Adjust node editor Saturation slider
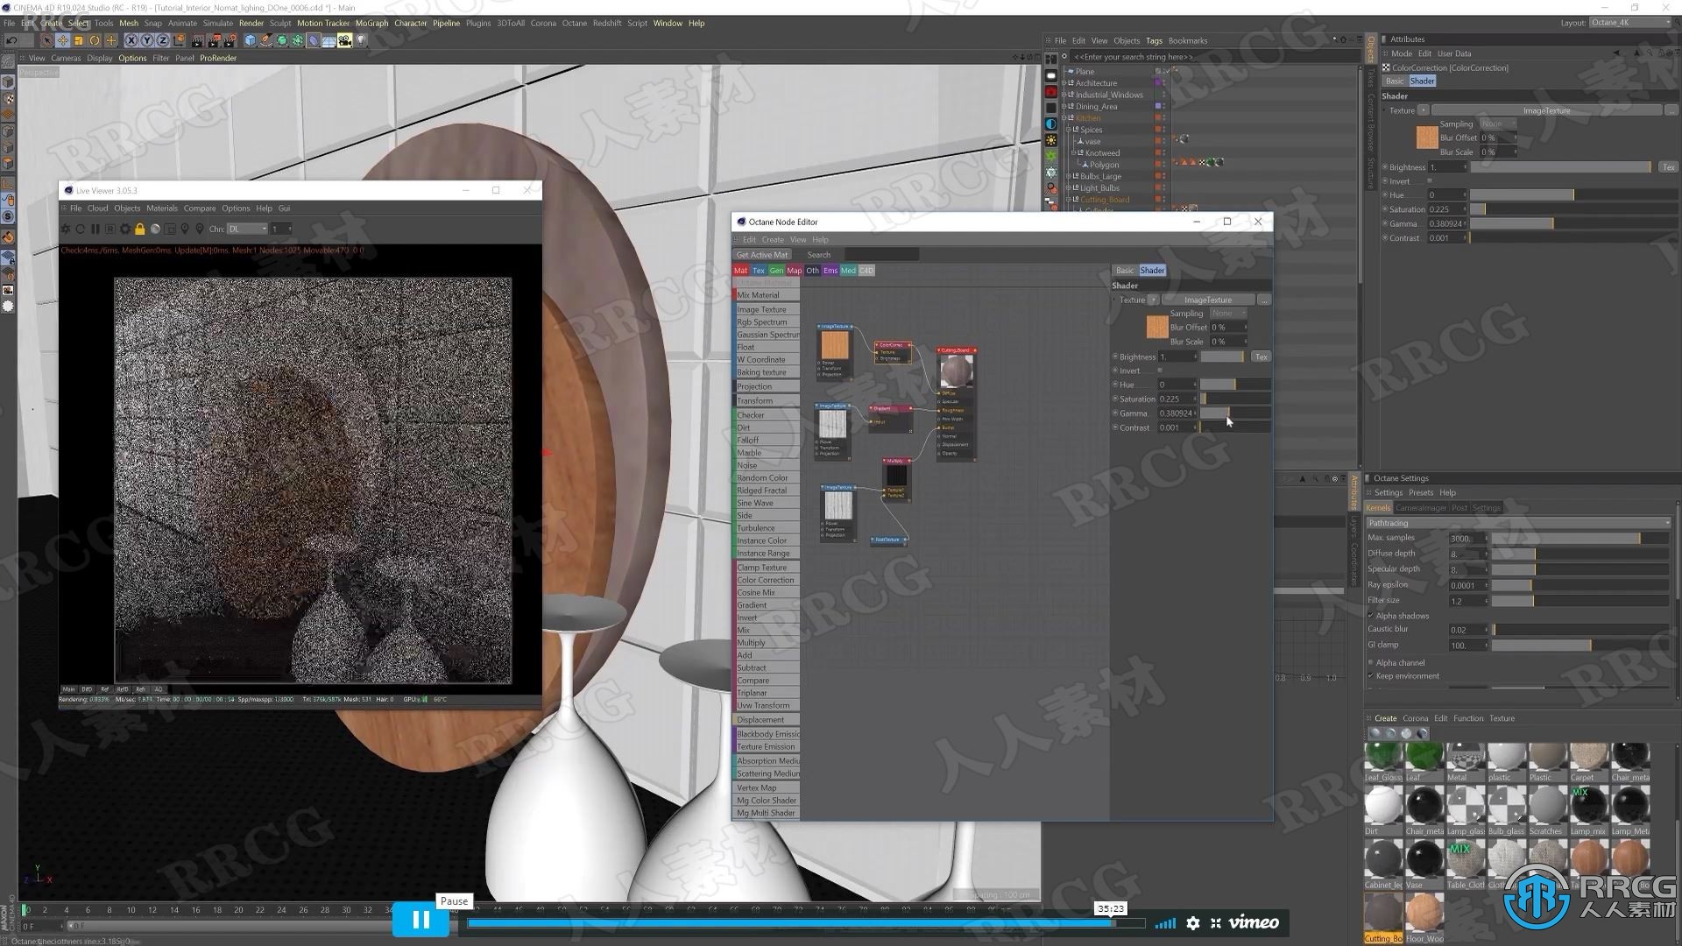Image resolution: width=1682 pixels, height=946 pixels. 1235,399
